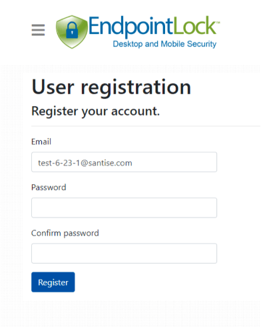
Task: Open the hamburger navigation menu
Action: pos(38,30)
